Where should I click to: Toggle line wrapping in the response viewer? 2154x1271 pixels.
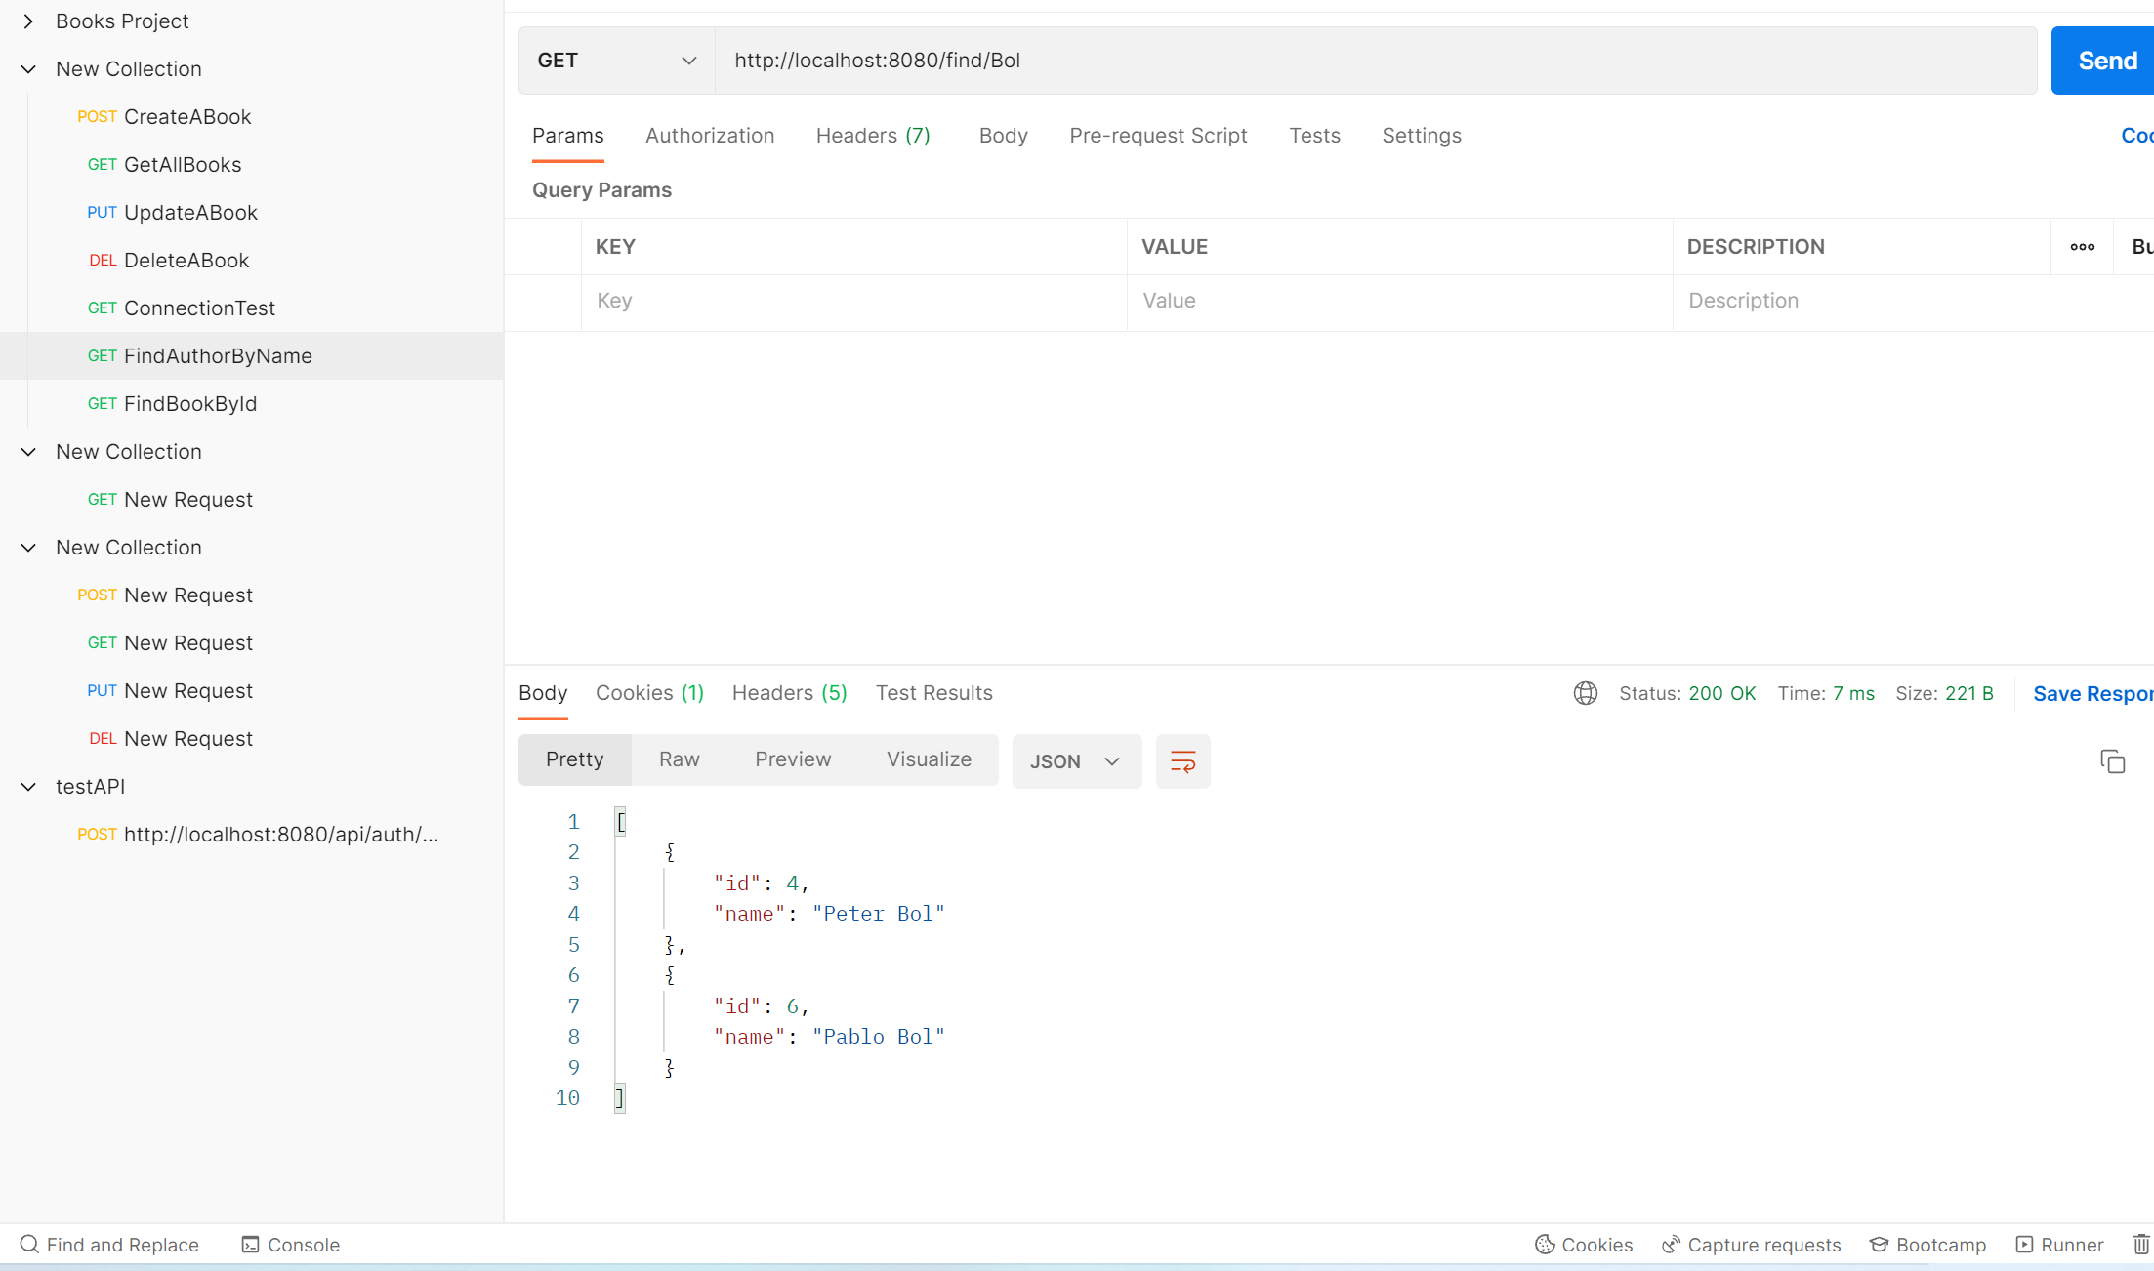click(1182, 760)
